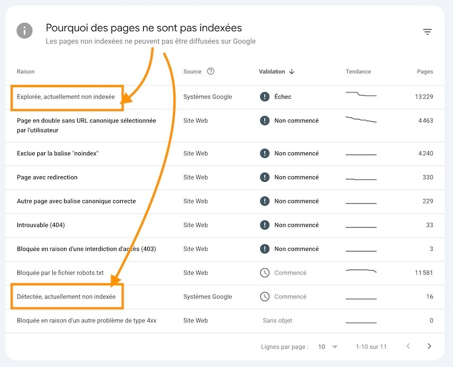Open 'Introuvable (404)' row
The image size is (453, 367).
pos(225,225)
